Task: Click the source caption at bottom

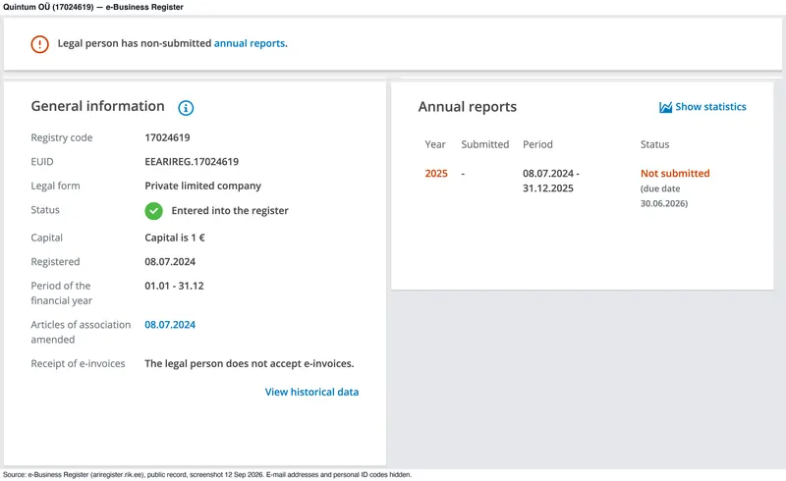Action: (x=207, y=474)
